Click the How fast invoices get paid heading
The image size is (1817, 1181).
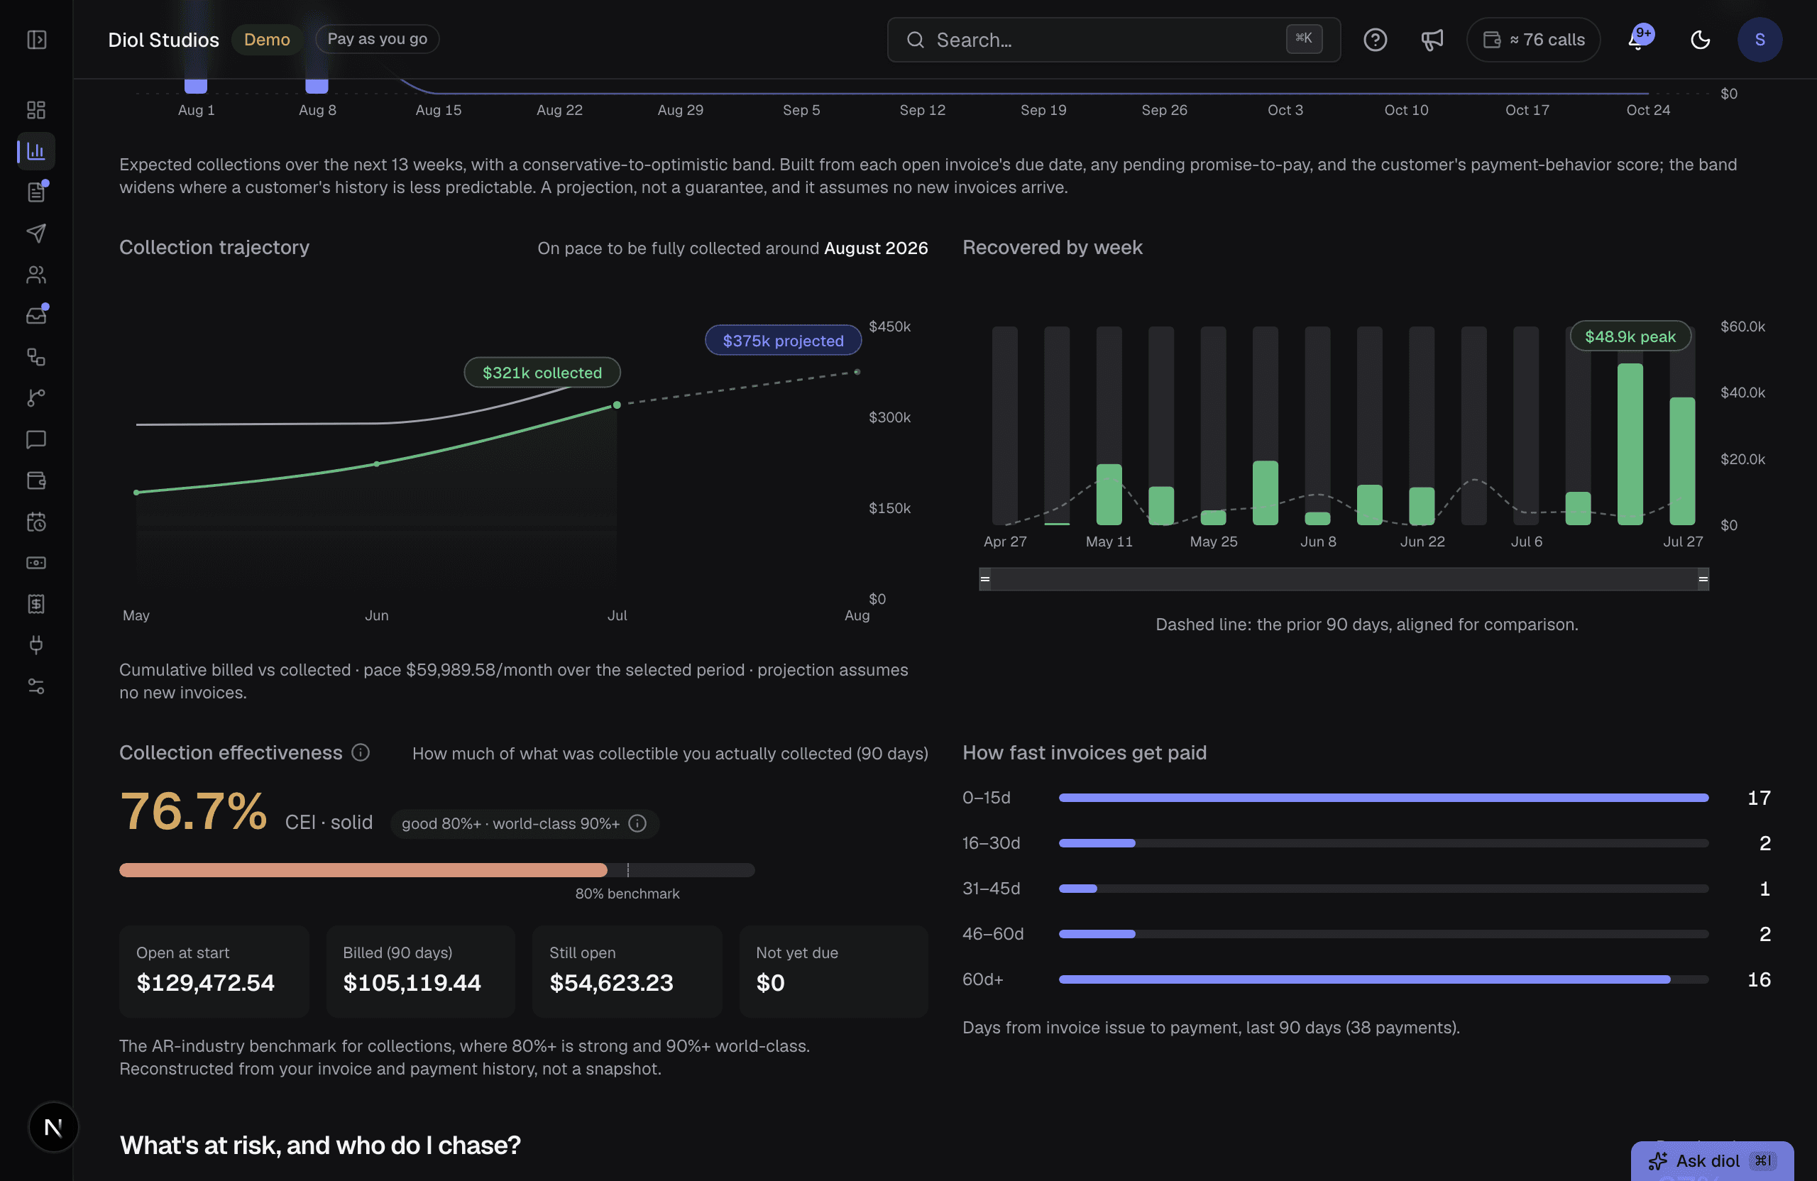[1084, 753]
